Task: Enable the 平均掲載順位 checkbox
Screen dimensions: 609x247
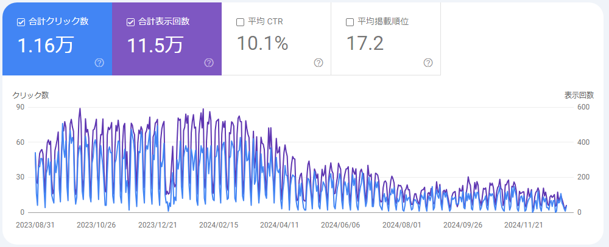Action: click(x=350, y=22)
